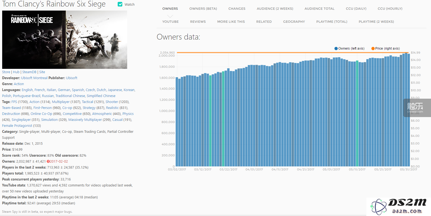Toggle Owners series via blue legend dot
Image resolution: width=431 pixels, height=216 pixels.
coord(336,49)
